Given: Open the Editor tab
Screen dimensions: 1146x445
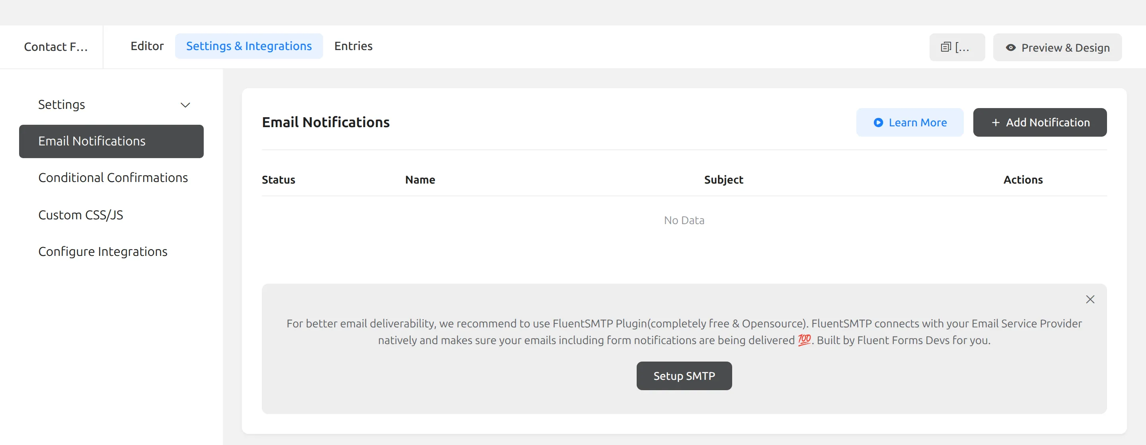Looking at the screenshot, I should click(x=147, y=46).
